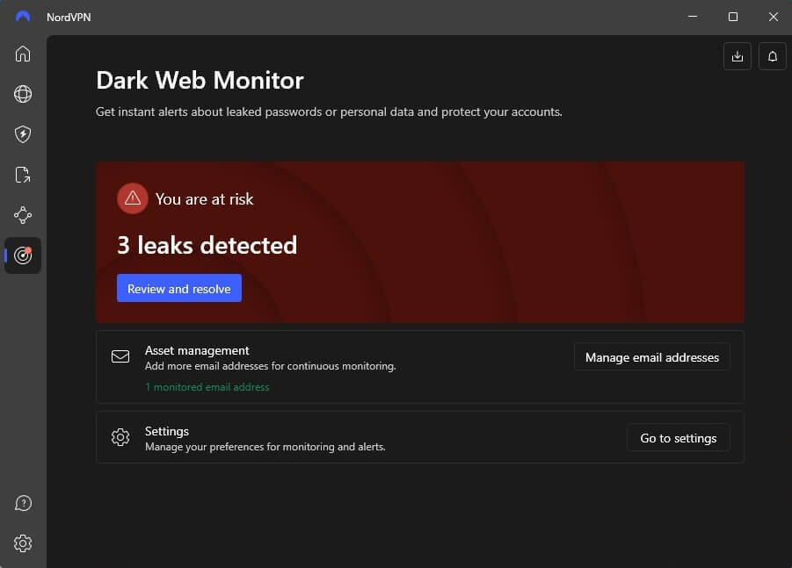The height and width of the screenshot is (568, 792).
Task: Click the download updates icon
Action: [738, 56]
